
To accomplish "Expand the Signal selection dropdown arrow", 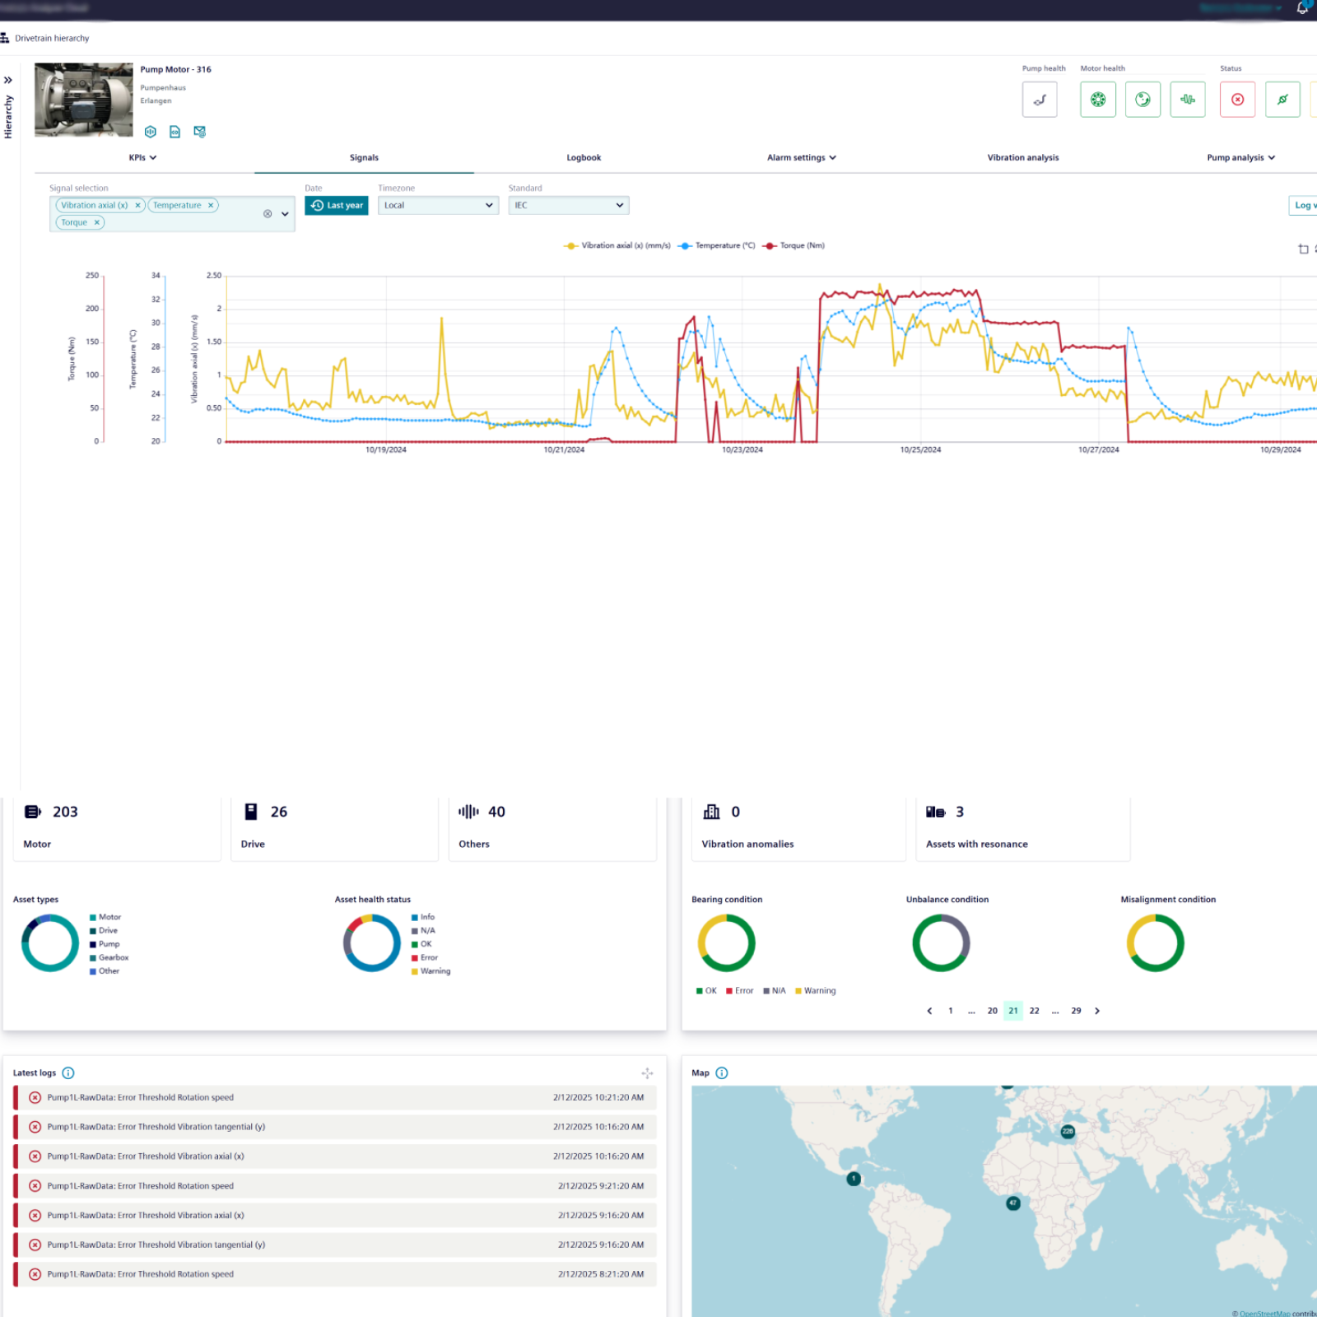I will (x=285, y=214).
